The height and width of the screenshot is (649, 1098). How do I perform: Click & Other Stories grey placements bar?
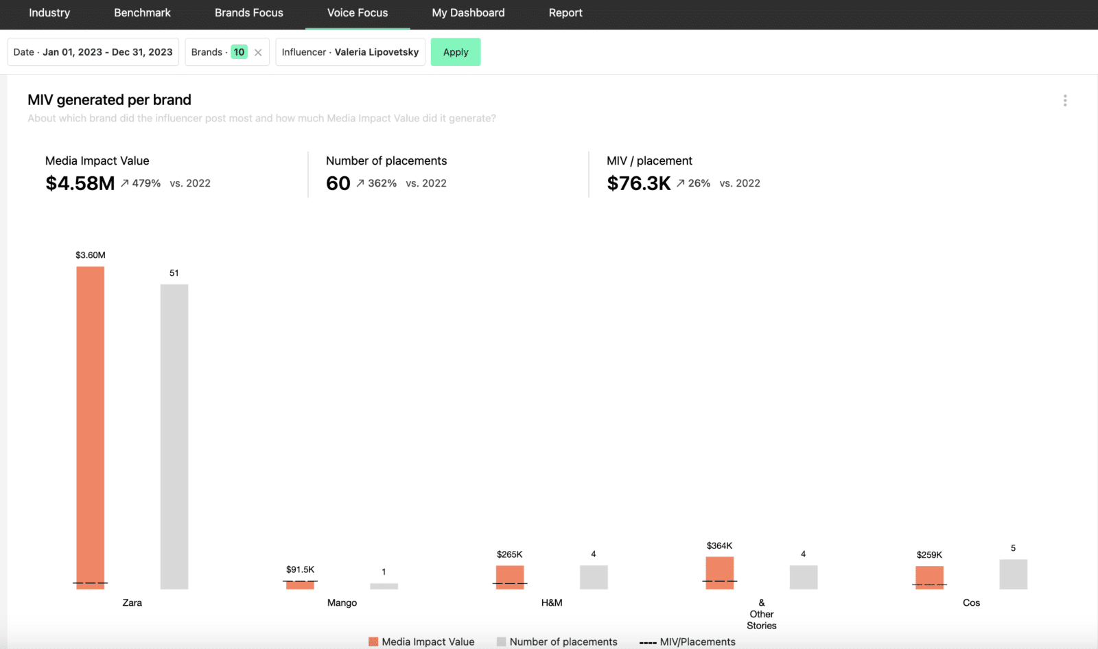[804, 577]
